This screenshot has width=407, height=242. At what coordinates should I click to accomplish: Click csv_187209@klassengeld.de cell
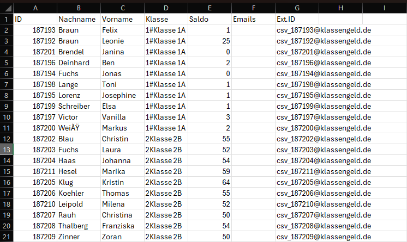coord(324,237)
